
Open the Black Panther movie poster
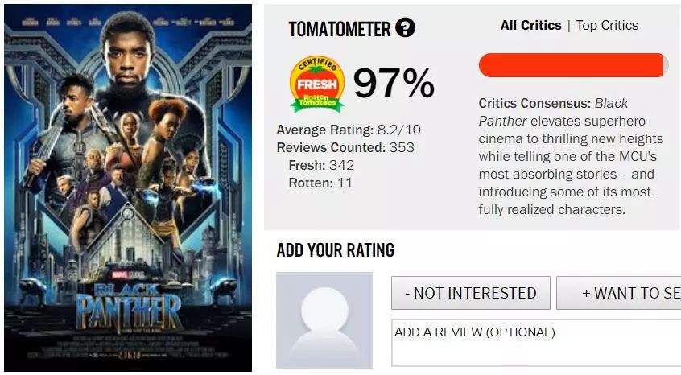point(128,188)
